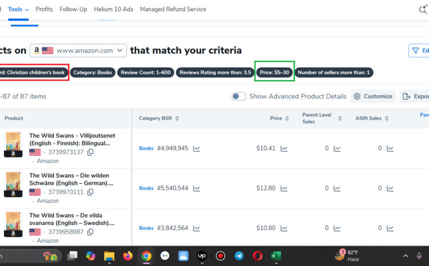Click the Christian children's book keyword chip

[x=33, y=73]
